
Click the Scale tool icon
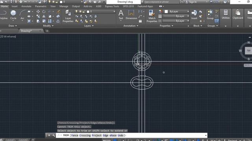pyautogui.click(x=44, y=21)
